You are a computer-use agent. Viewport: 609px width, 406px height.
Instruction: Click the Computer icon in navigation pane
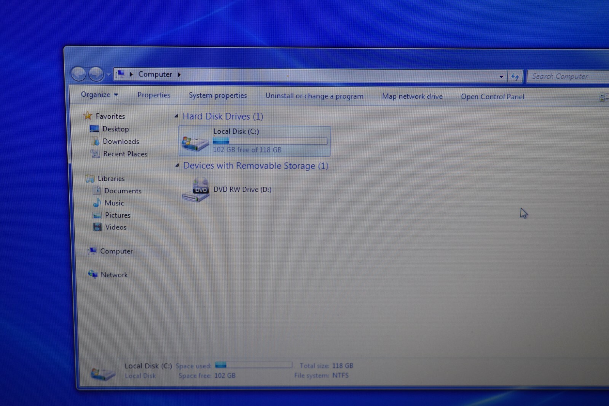[x=92, y=251]
